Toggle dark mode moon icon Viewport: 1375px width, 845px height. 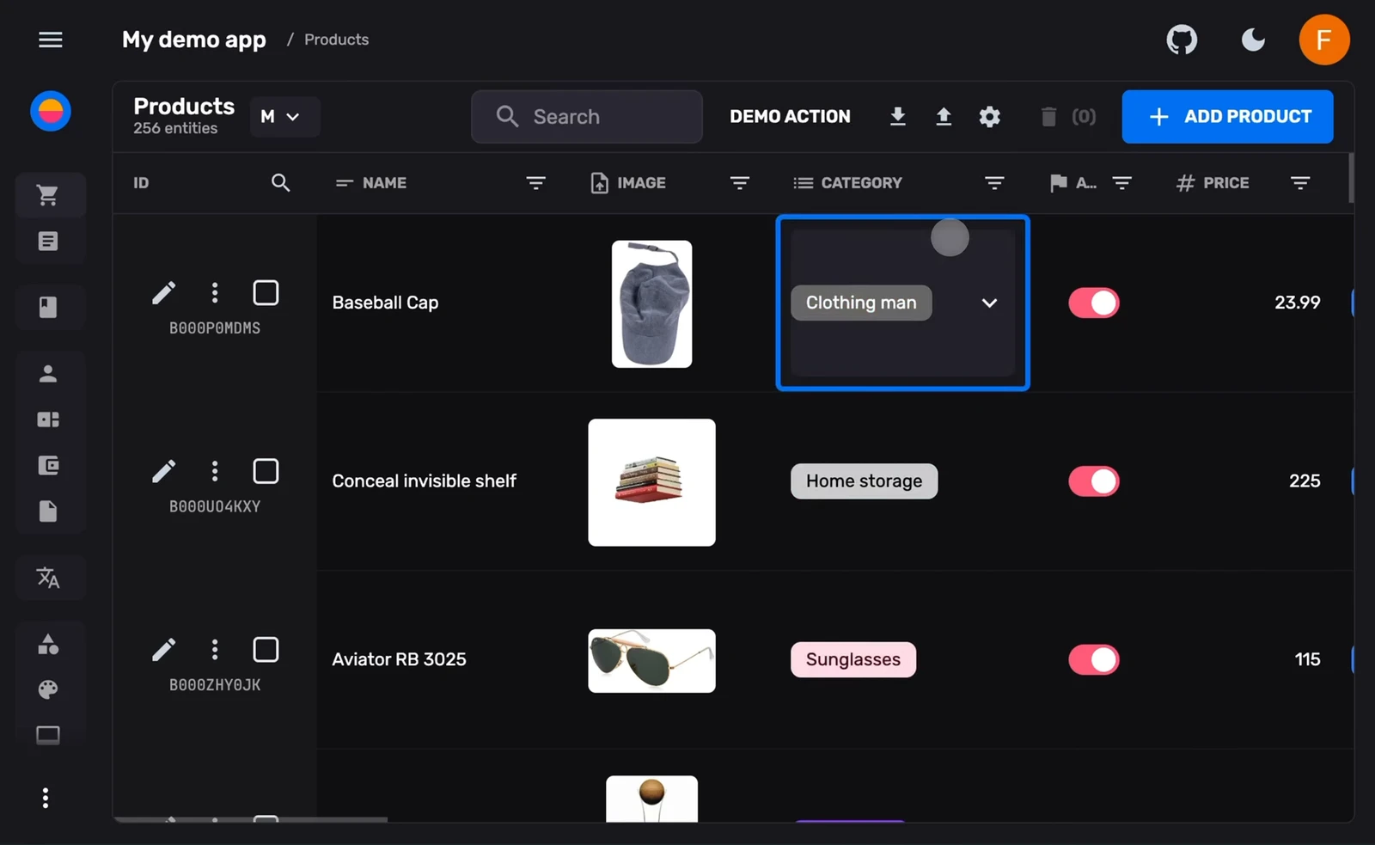click(x=1253, y=40)
